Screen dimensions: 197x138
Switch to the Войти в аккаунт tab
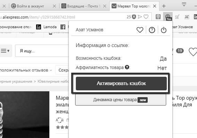pyautogui.click(x=31, y=6)
